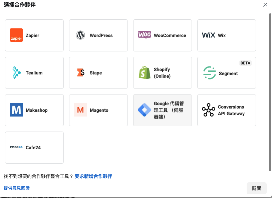This screenshot has height=198, width=272.
Task: Choose Magento partner label
Action: [x=99, y=110]
